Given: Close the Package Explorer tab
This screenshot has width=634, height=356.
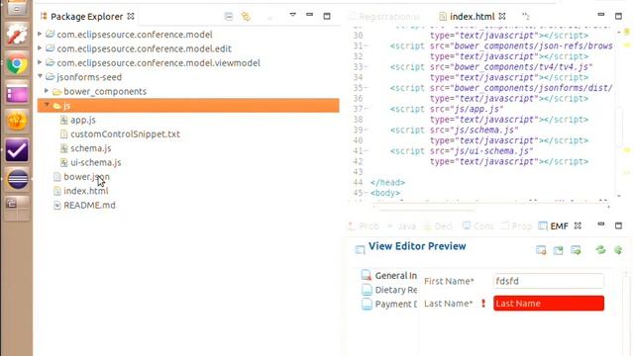Looking at the screenshot, I should click(131, 16).
